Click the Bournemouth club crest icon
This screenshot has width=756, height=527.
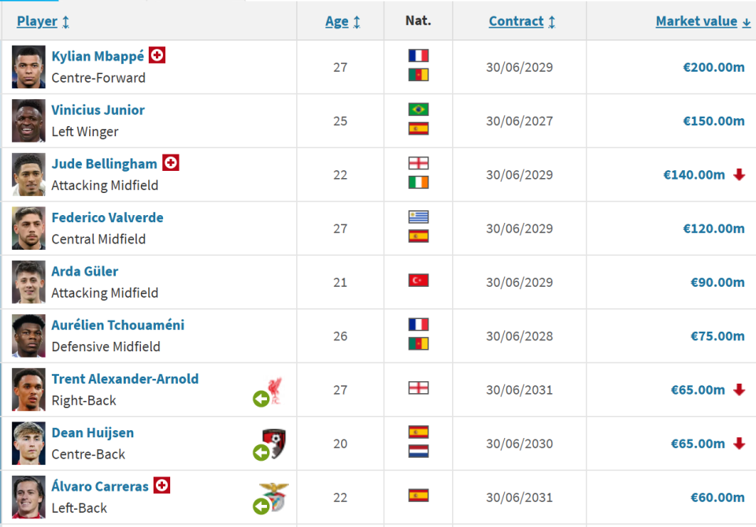pyautogui.click(x=274, y=443)
